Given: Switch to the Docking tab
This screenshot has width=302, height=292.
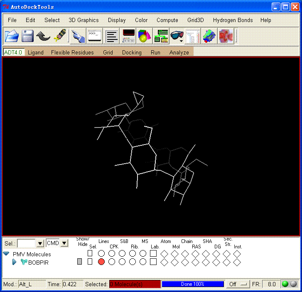Looking at the screenshot, I should pos(132,52).
